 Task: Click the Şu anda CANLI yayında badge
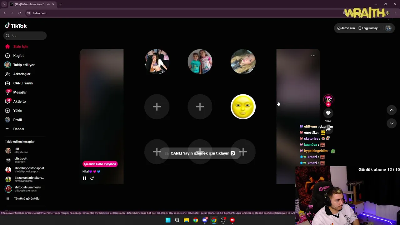point(100,164)
